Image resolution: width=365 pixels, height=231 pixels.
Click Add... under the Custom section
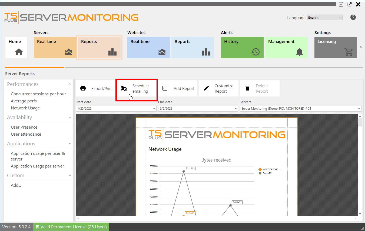coord(16,185)
